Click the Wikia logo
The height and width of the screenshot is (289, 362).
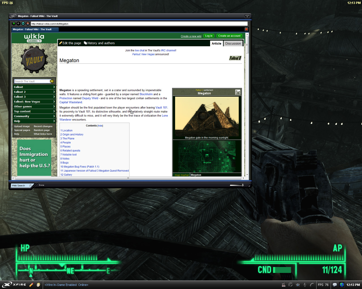(x=34, y=36)
